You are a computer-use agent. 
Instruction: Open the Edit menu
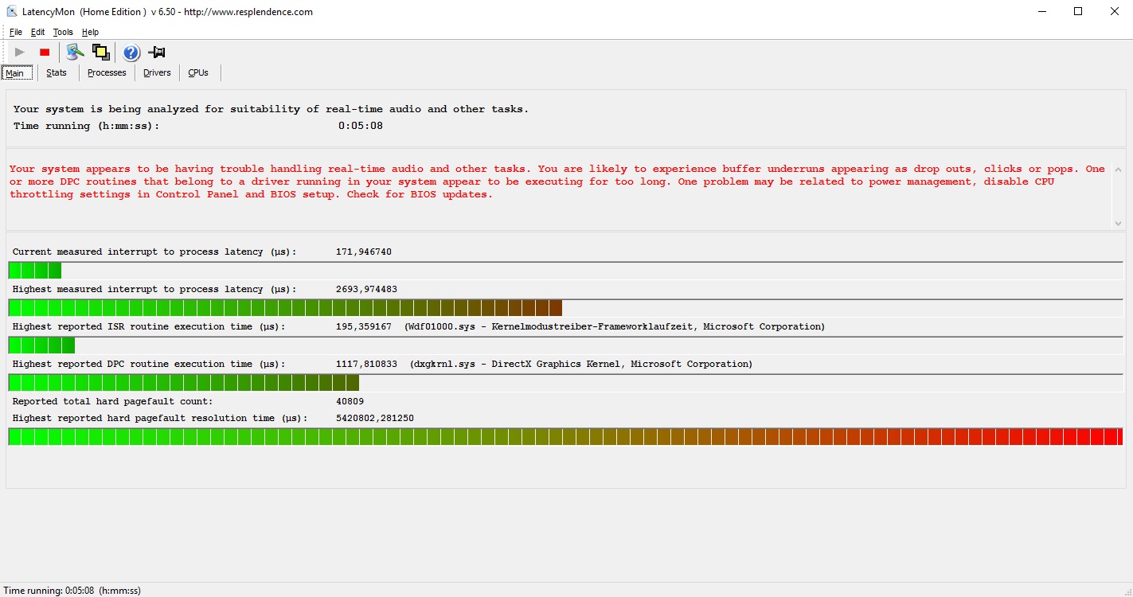[38, 33]
